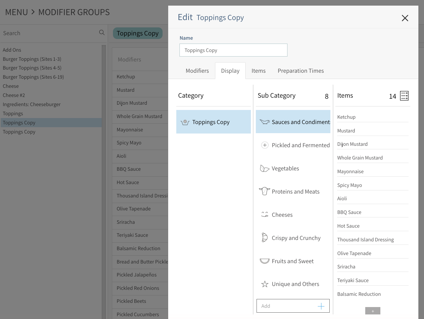Click the Proteins and Meats cow icon
This screenshot has height=319, width=424.
click(265, 191)
